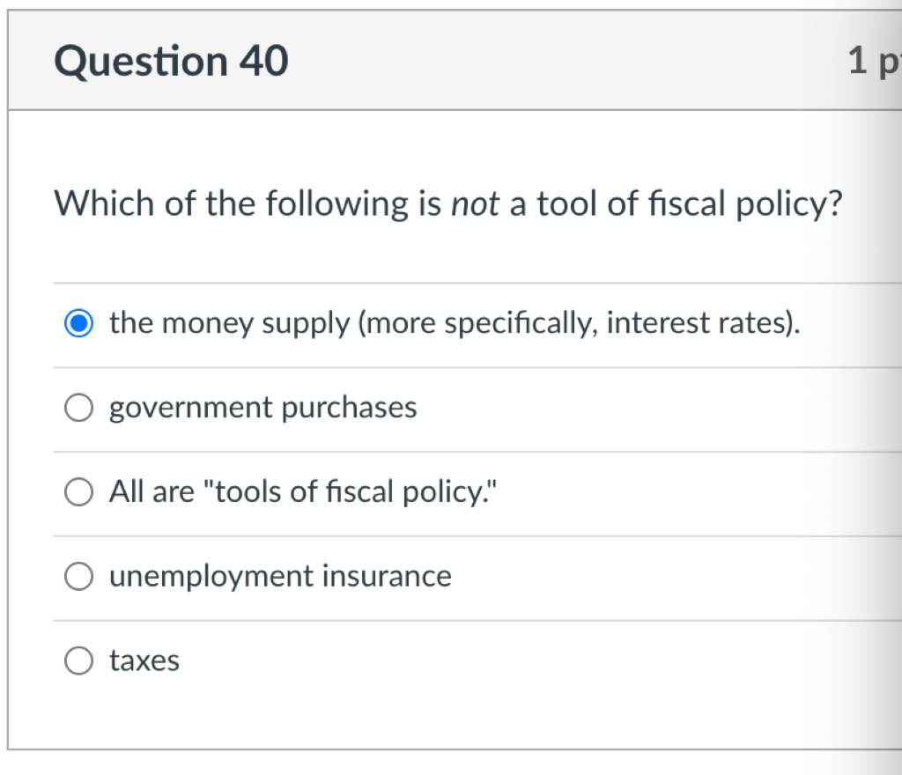Viewport: 902px width, 775px height.
Task: Choose the government purchases radio button
Action: click(78, 409)
